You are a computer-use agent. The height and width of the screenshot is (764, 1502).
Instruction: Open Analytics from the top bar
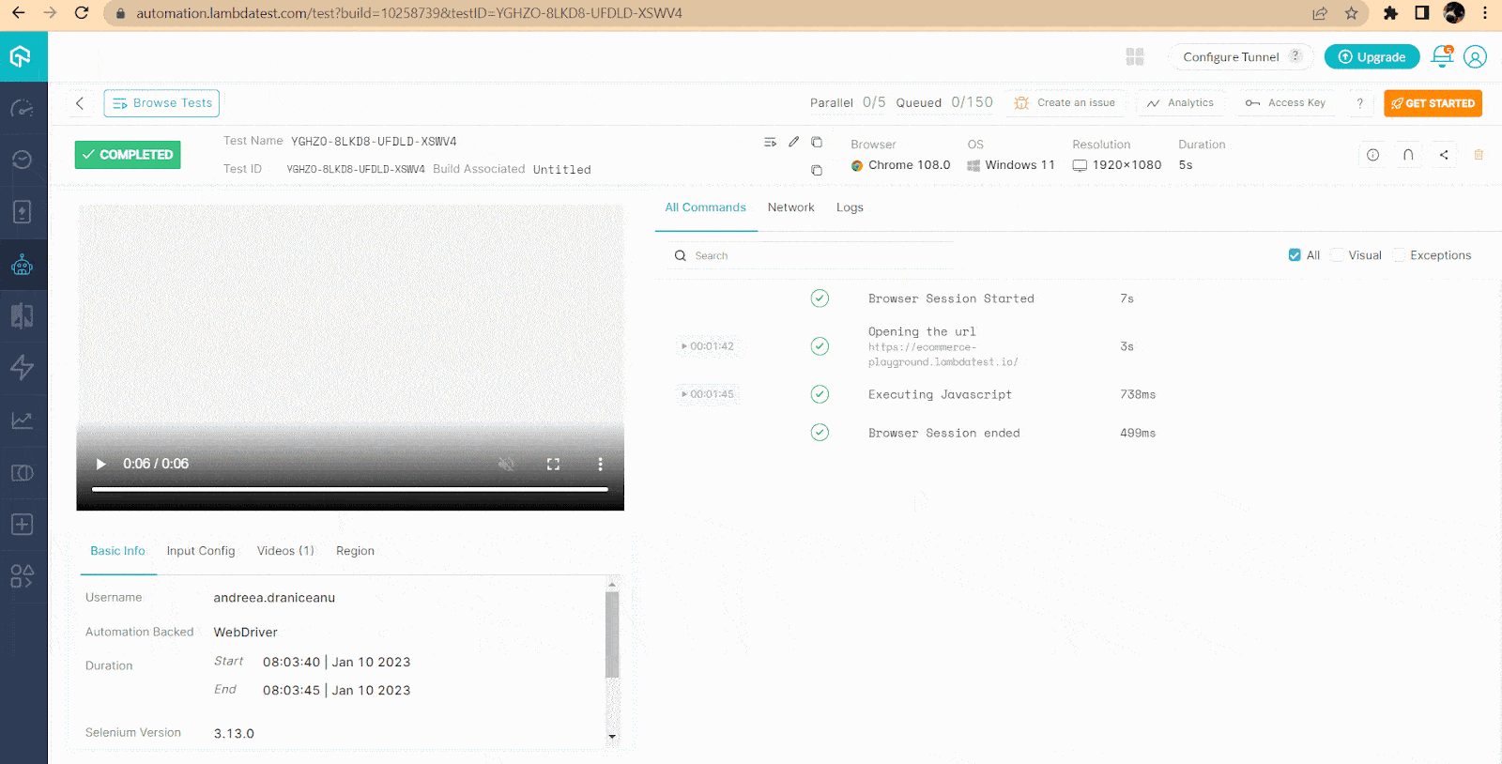[x=1180, y=103]
